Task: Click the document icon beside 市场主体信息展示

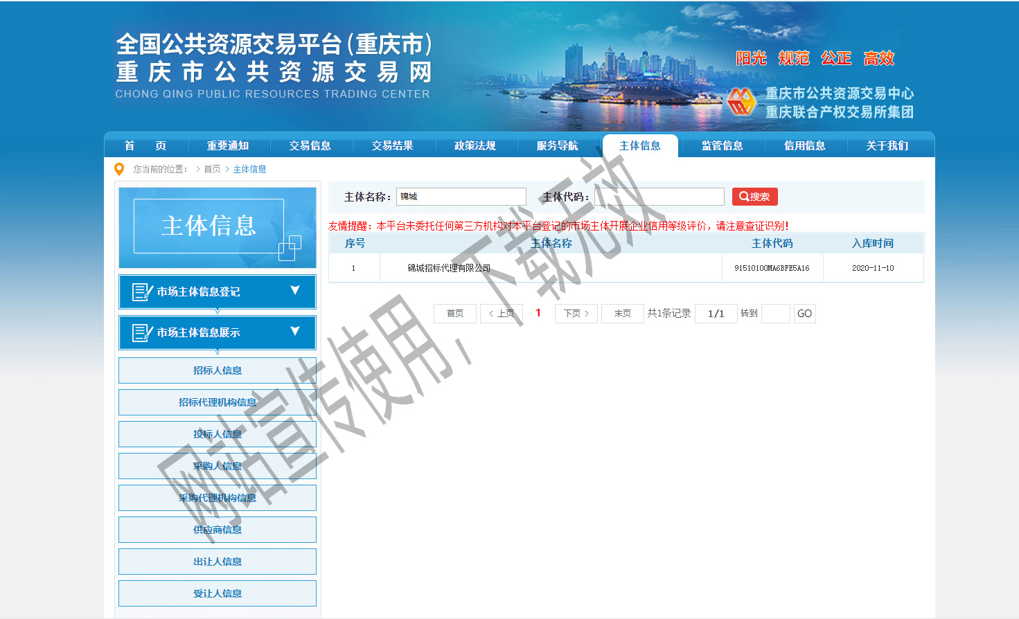Action: 142,333
